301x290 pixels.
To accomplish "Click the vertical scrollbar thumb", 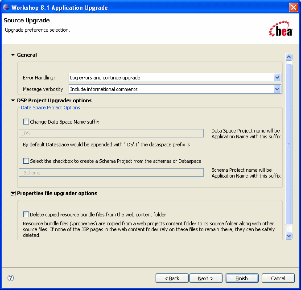I will point(289,145).
